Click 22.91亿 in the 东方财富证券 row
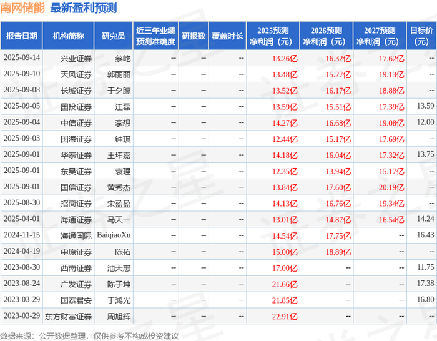Viewport: 437px width, 341px height. (285, 317)
